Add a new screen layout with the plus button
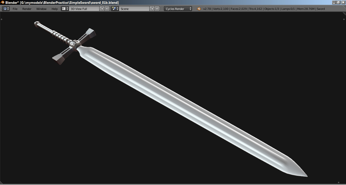 pos(102,8)
